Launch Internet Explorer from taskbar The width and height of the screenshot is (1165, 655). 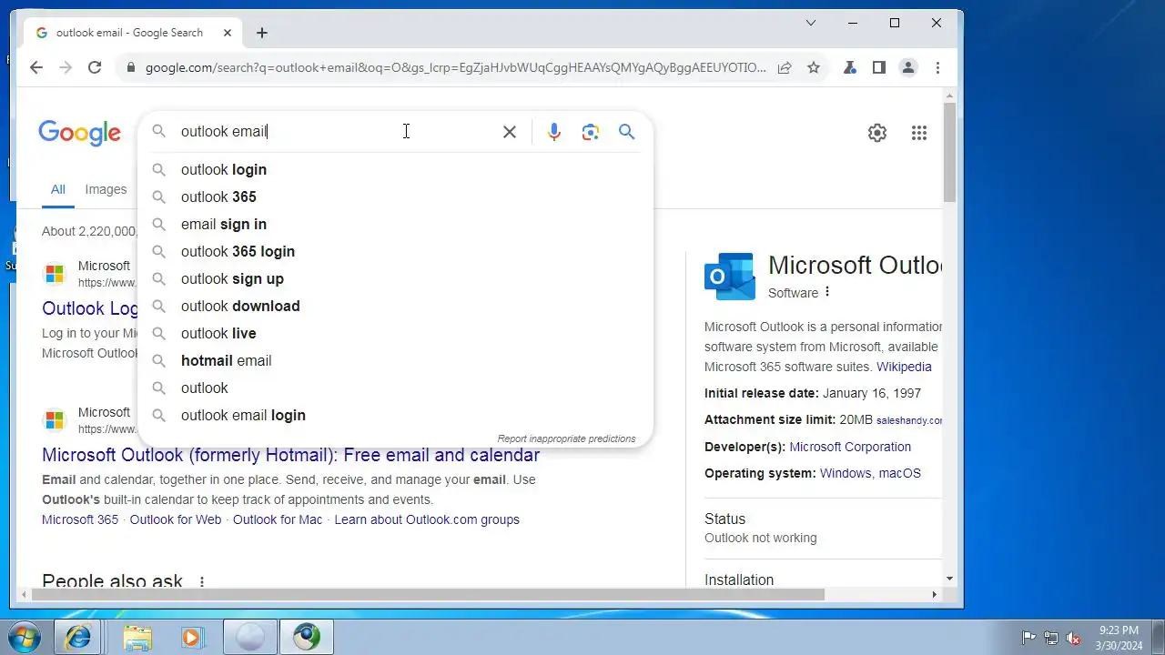(x=78, y=638)
